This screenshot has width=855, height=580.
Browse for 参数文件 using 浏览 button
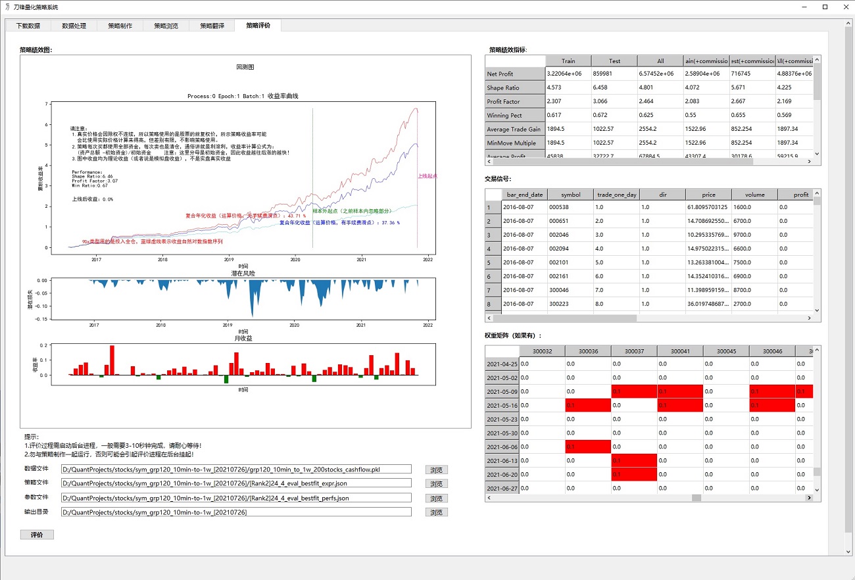click(x=436, y=498)
